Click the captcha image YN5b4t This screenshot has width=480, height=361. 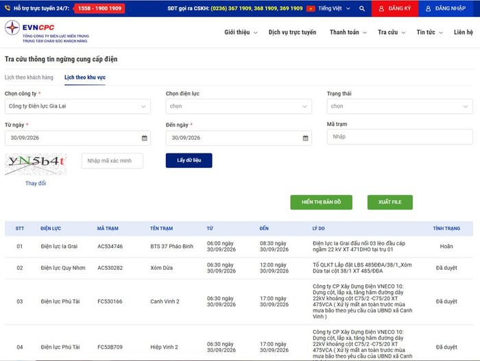(36, 164)
